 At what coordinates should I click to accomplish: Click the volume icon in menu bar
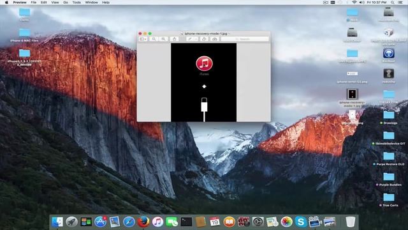(361, 3)
